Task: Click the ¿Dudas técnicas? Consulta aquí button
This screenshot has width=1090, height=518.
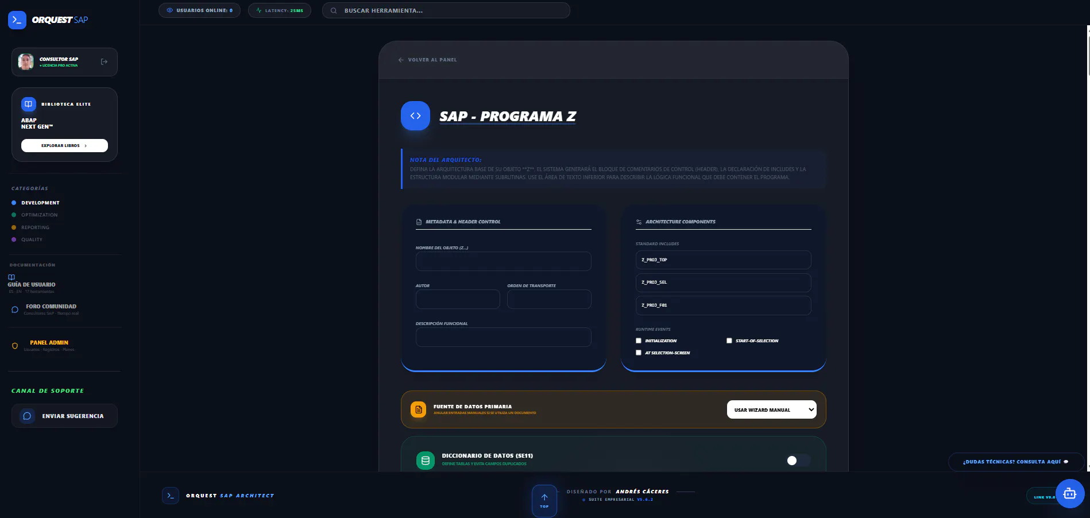Action: pyautogui.click(x=1016, y=462)
